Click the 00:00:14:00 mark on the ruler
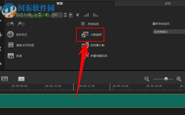This screenshot has width=185, height=115. (120, 86)
